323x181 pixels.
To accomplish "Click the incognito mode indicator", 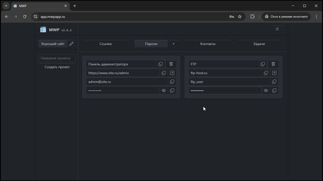I will [286, 17].
